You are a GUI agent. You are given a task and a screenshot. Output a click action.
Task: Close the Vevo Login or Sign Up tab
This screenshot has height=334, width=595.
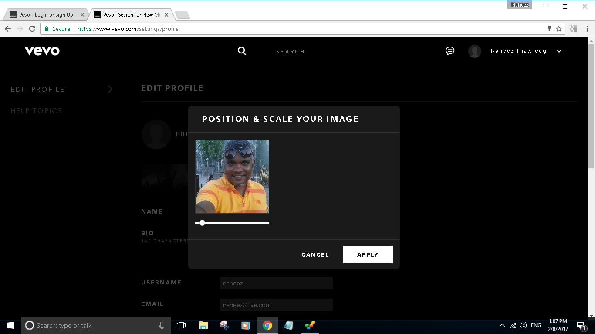pyautogui.click(x=82, y=15)
